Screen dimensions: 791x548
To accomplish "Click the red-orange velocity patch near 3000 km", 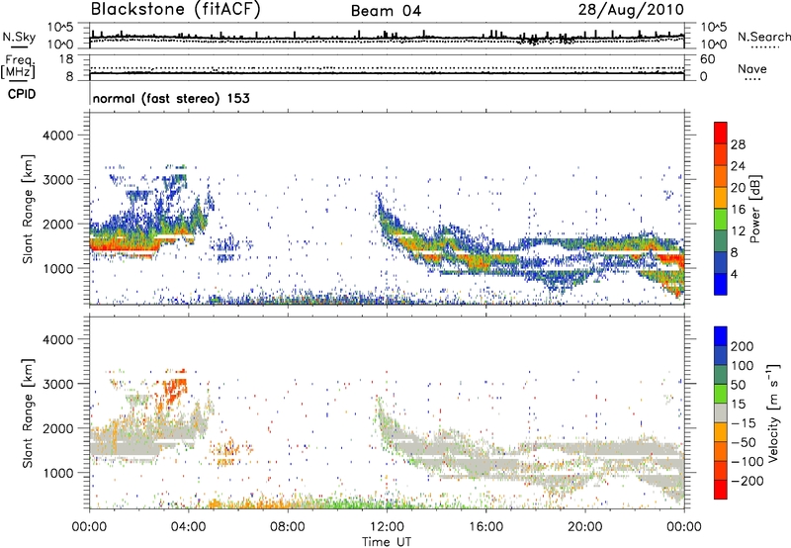I will tap(175, 389).
